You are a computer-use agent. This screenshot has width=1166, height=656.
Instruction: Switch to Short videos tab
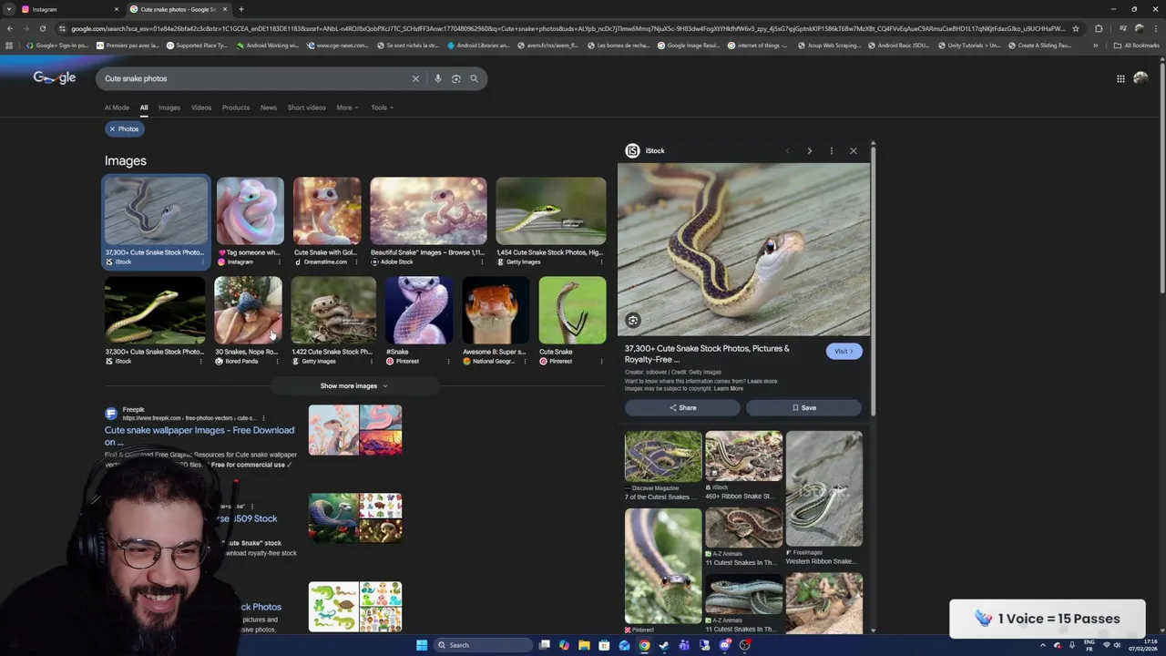307,108
